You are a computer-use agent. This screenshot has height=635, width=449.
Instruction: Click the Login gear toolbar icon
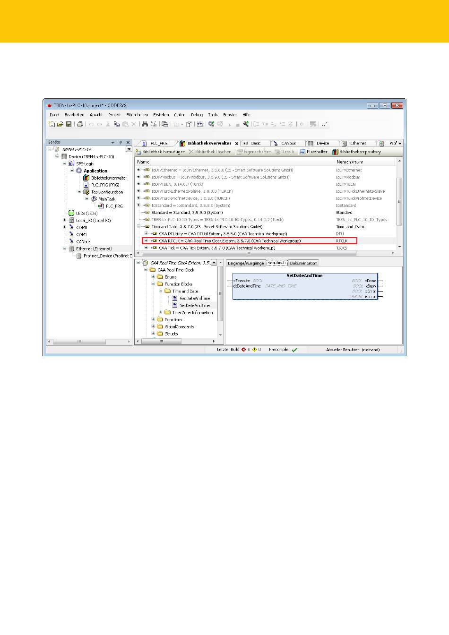pos(211,124)
